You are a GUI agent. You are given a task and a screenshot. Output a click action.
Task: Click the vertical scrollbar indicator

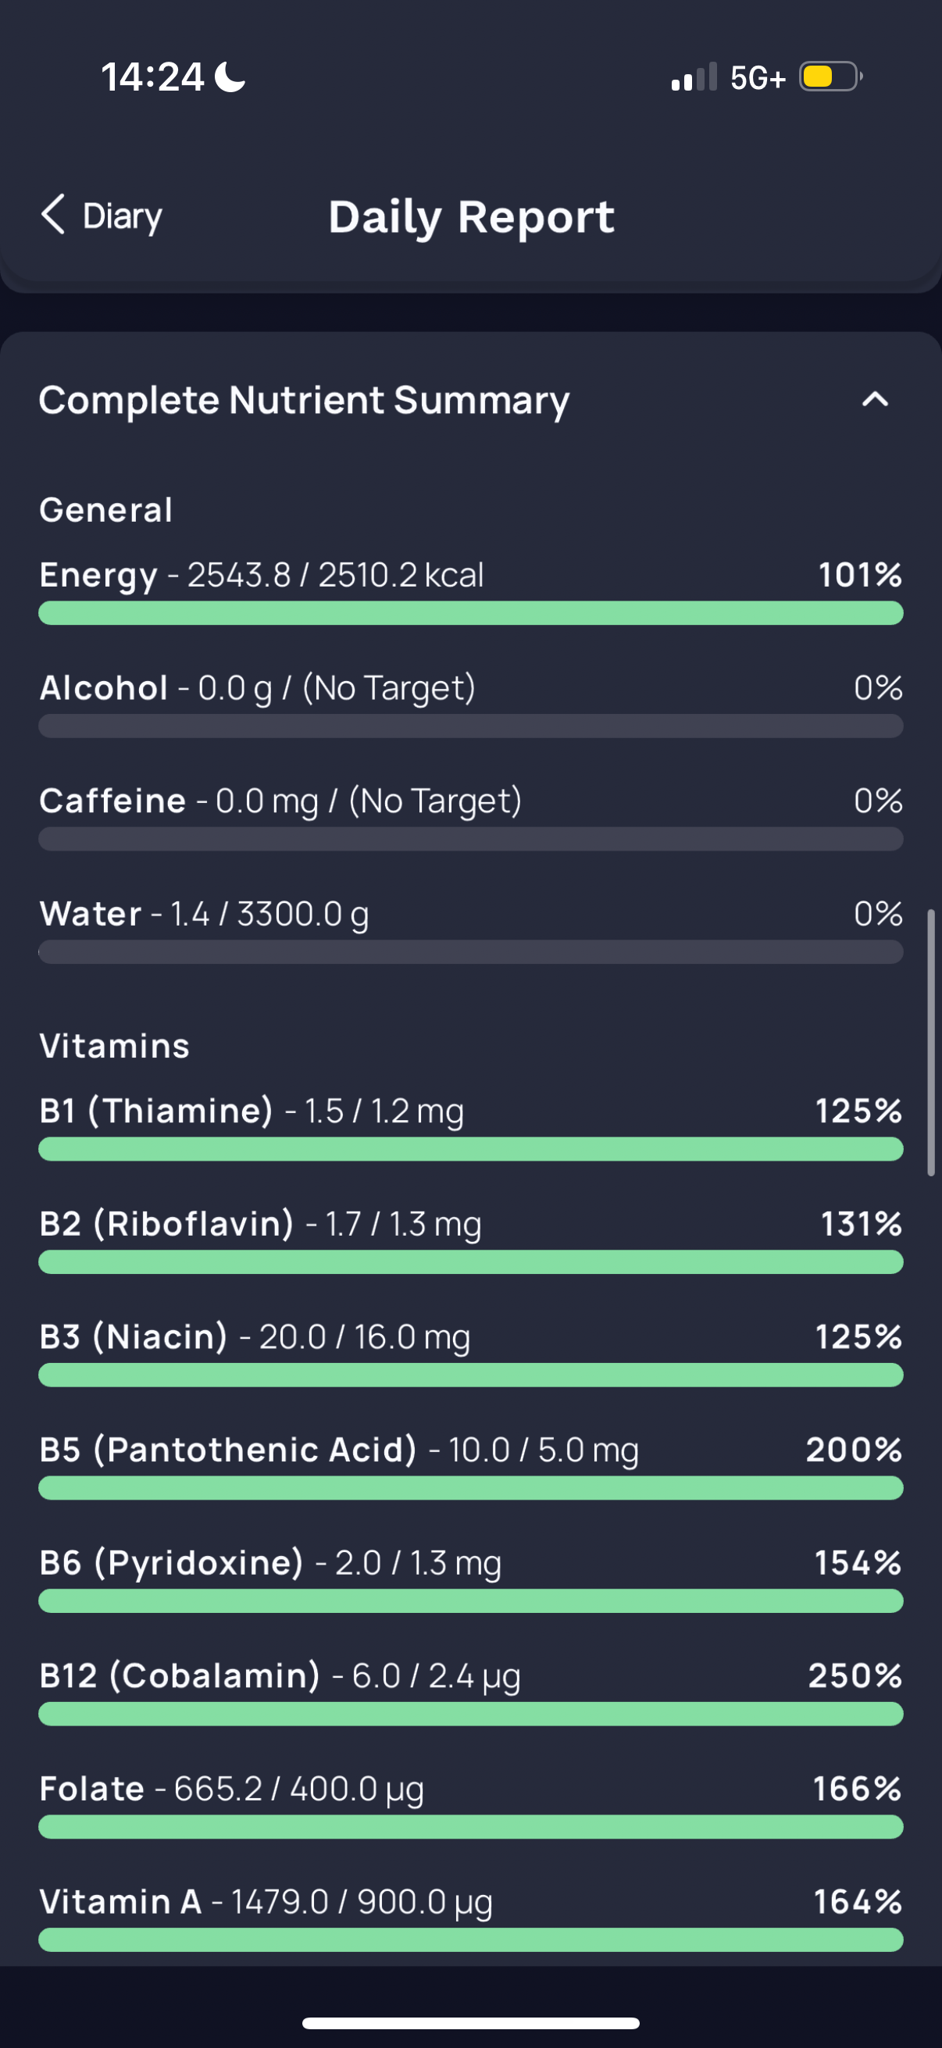point(931,1042)
